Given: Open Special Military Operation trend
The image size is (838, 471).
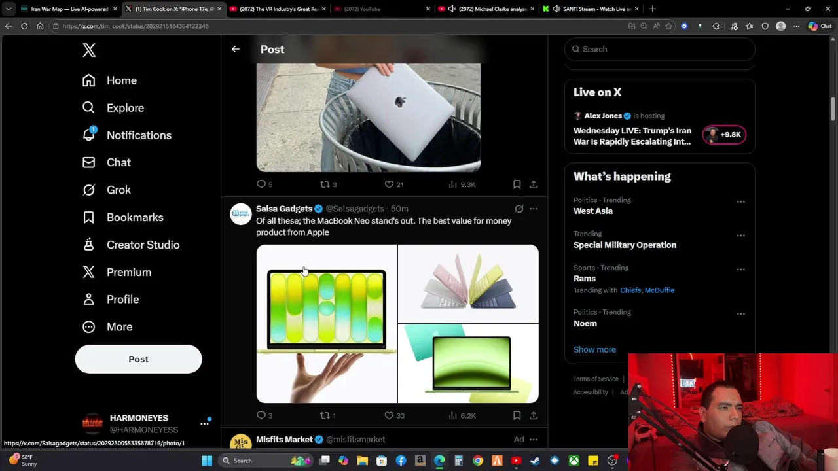Looking at the screenshot, I should click(625, 245).
